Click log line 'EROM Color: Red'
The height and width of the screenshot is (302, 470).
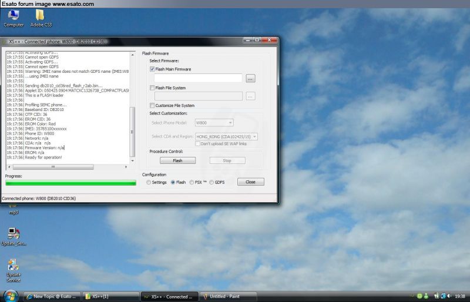pos(40,124)
